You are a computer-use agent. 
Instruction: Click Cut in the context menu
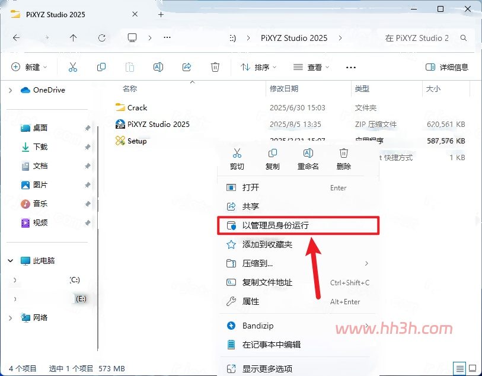(237, 159)
